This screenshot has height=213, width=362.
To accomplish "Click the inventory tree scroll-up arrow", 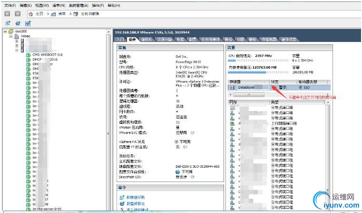I will [108, 31].
